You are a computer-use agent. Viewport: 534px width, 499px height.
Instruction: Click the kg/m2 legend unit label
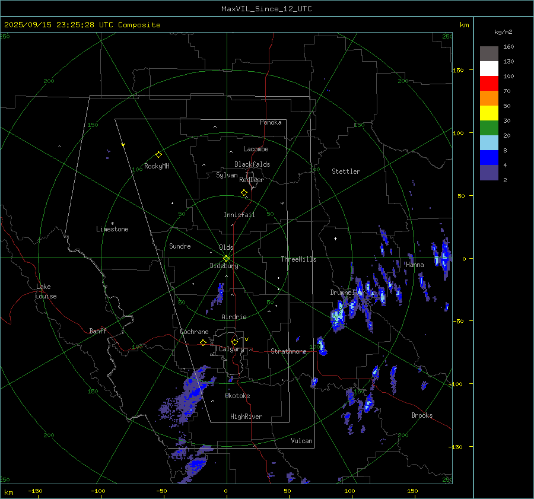[x=503, y=31]
